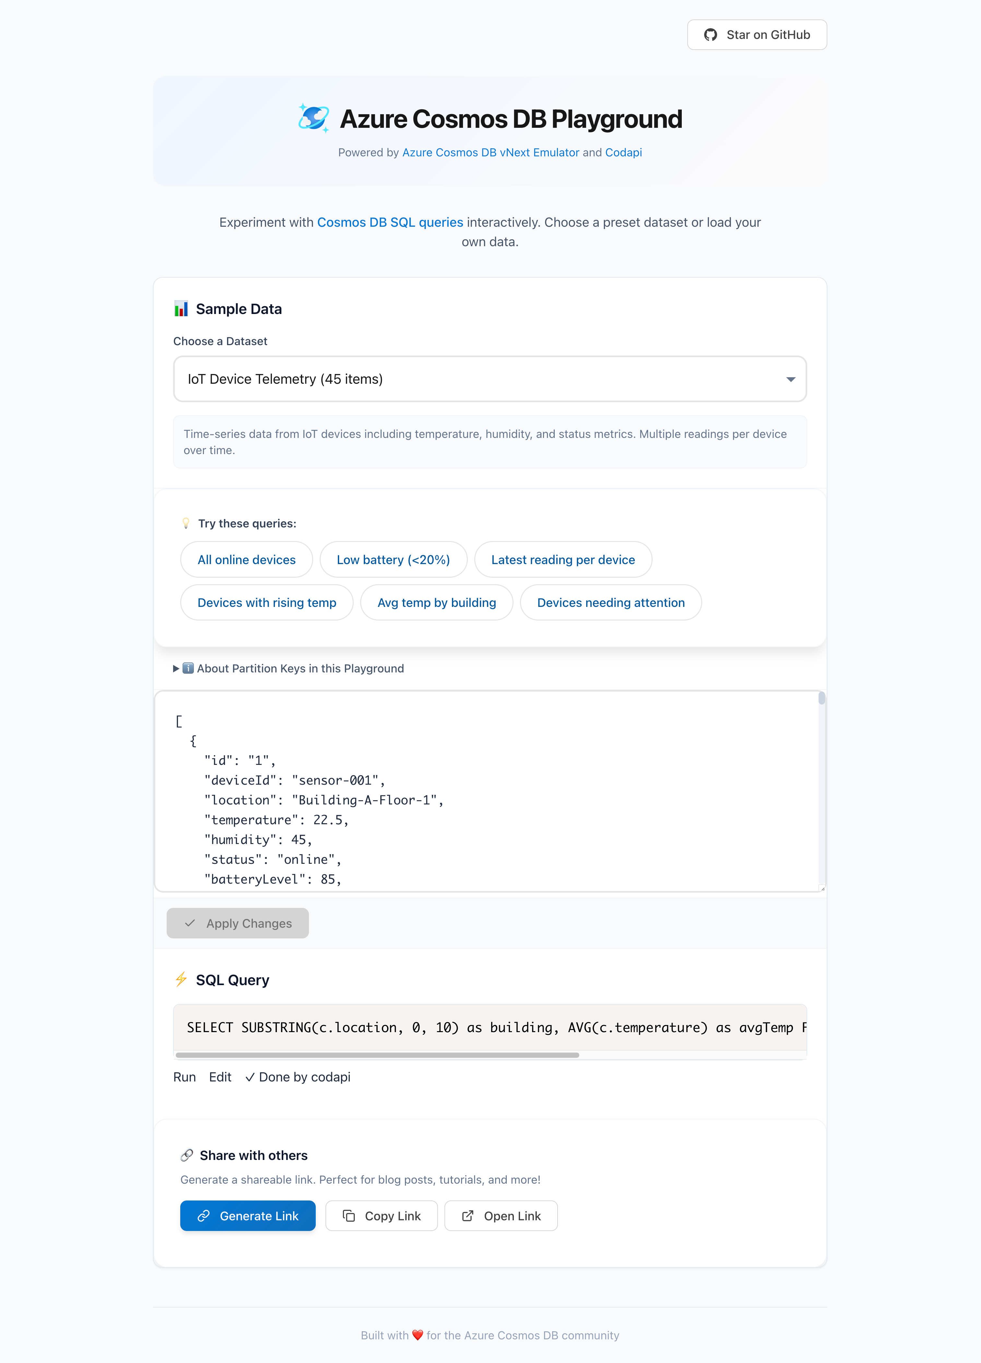Click the bar chart icon beside Sample Data

point(181,309)
